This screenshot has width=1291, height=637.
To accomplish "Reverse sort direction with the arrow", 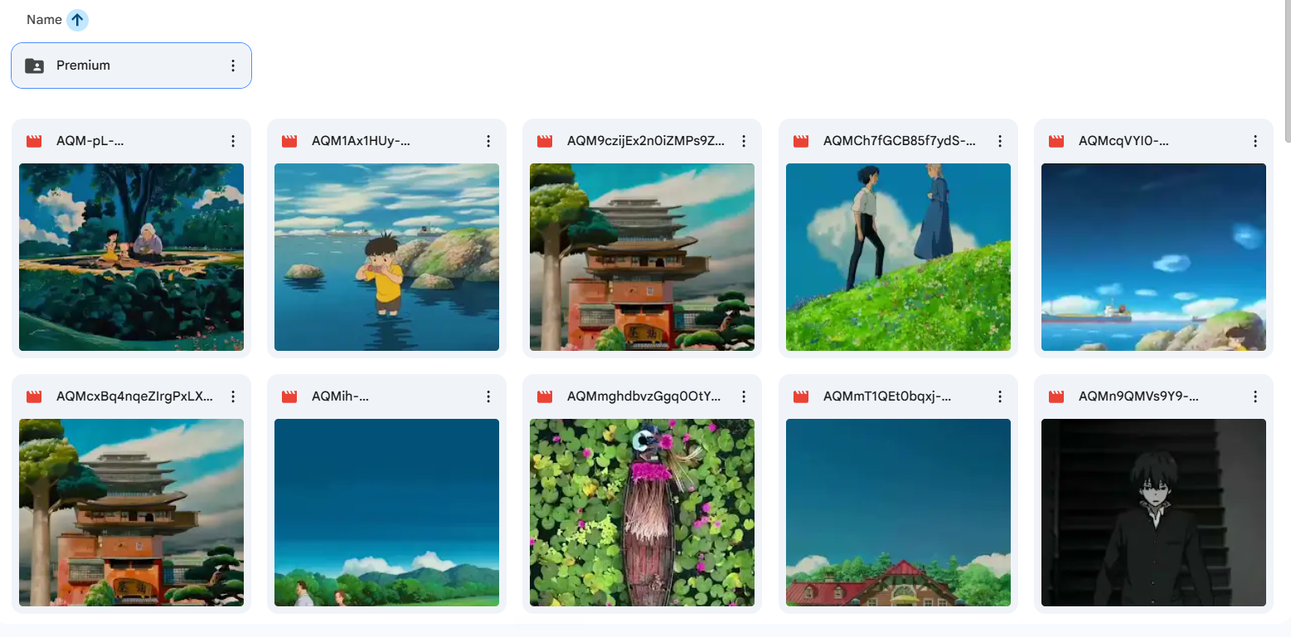I will click(x=77, y=20).
